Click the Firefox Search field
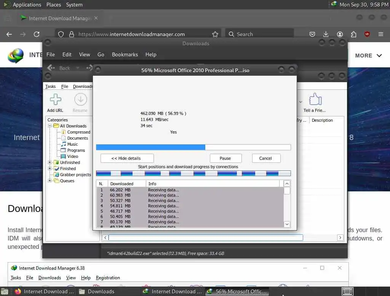This screenshot has height=296, width=390. [x=259, y=34]
